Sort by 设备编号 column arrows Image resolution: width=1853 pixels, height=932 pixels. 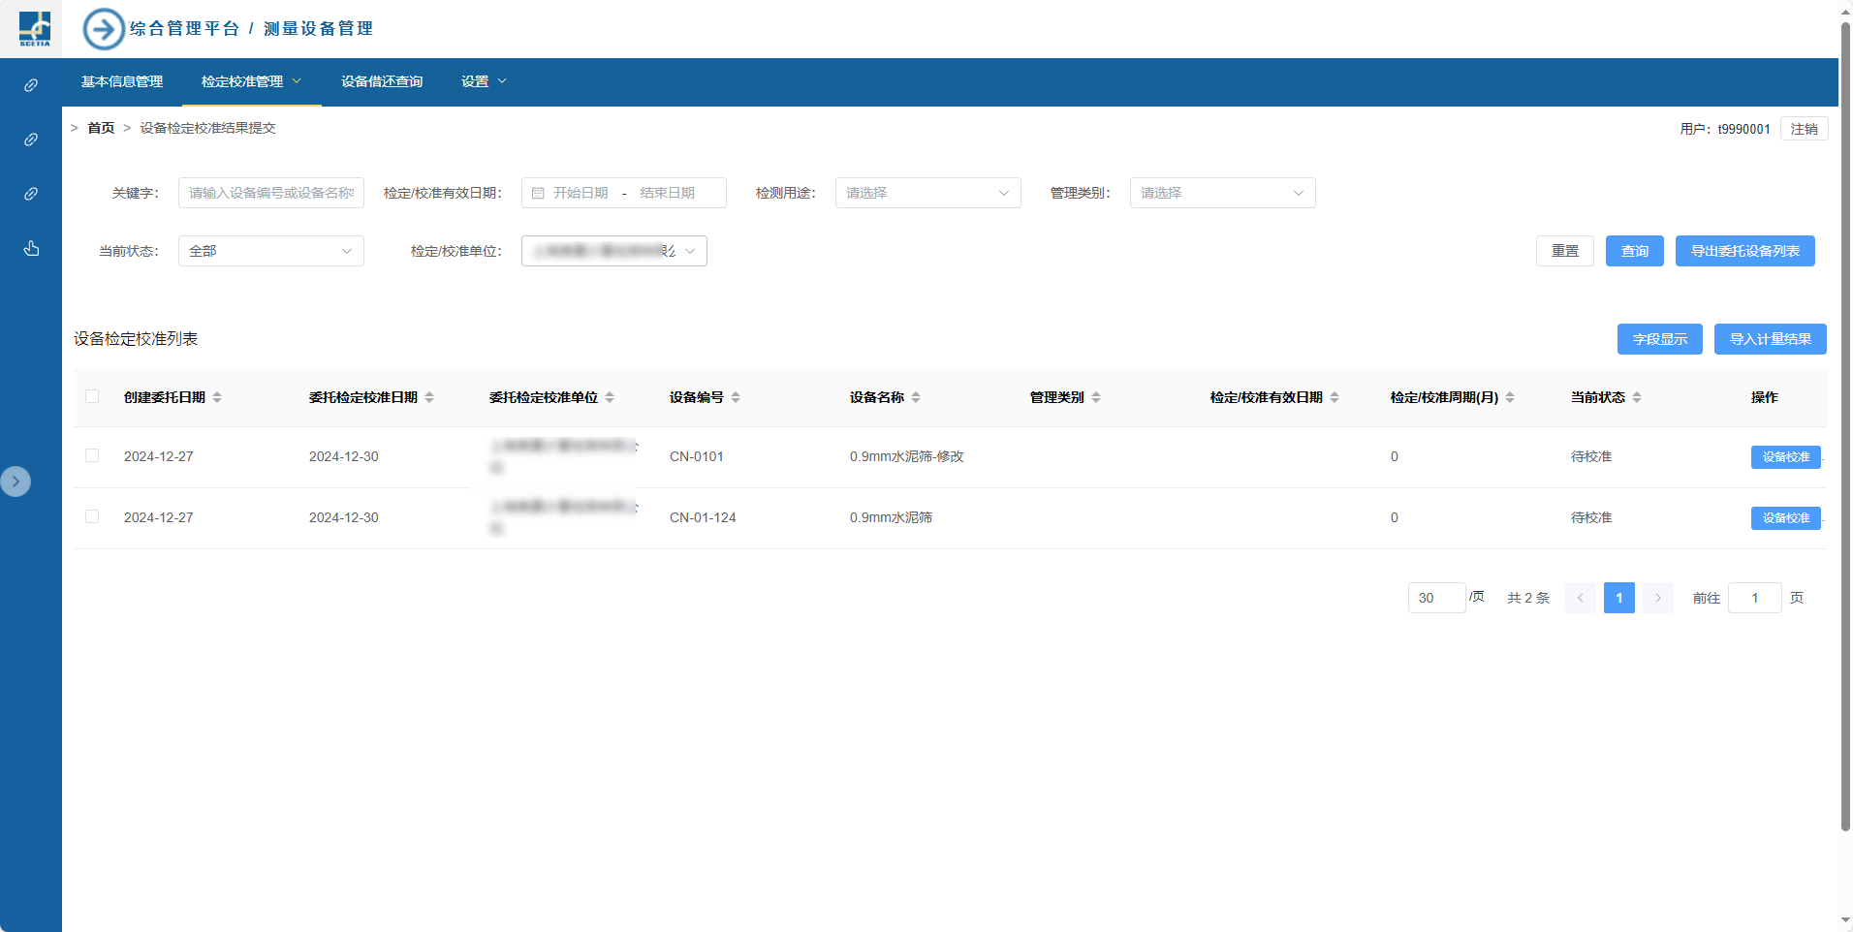[736, 397]
